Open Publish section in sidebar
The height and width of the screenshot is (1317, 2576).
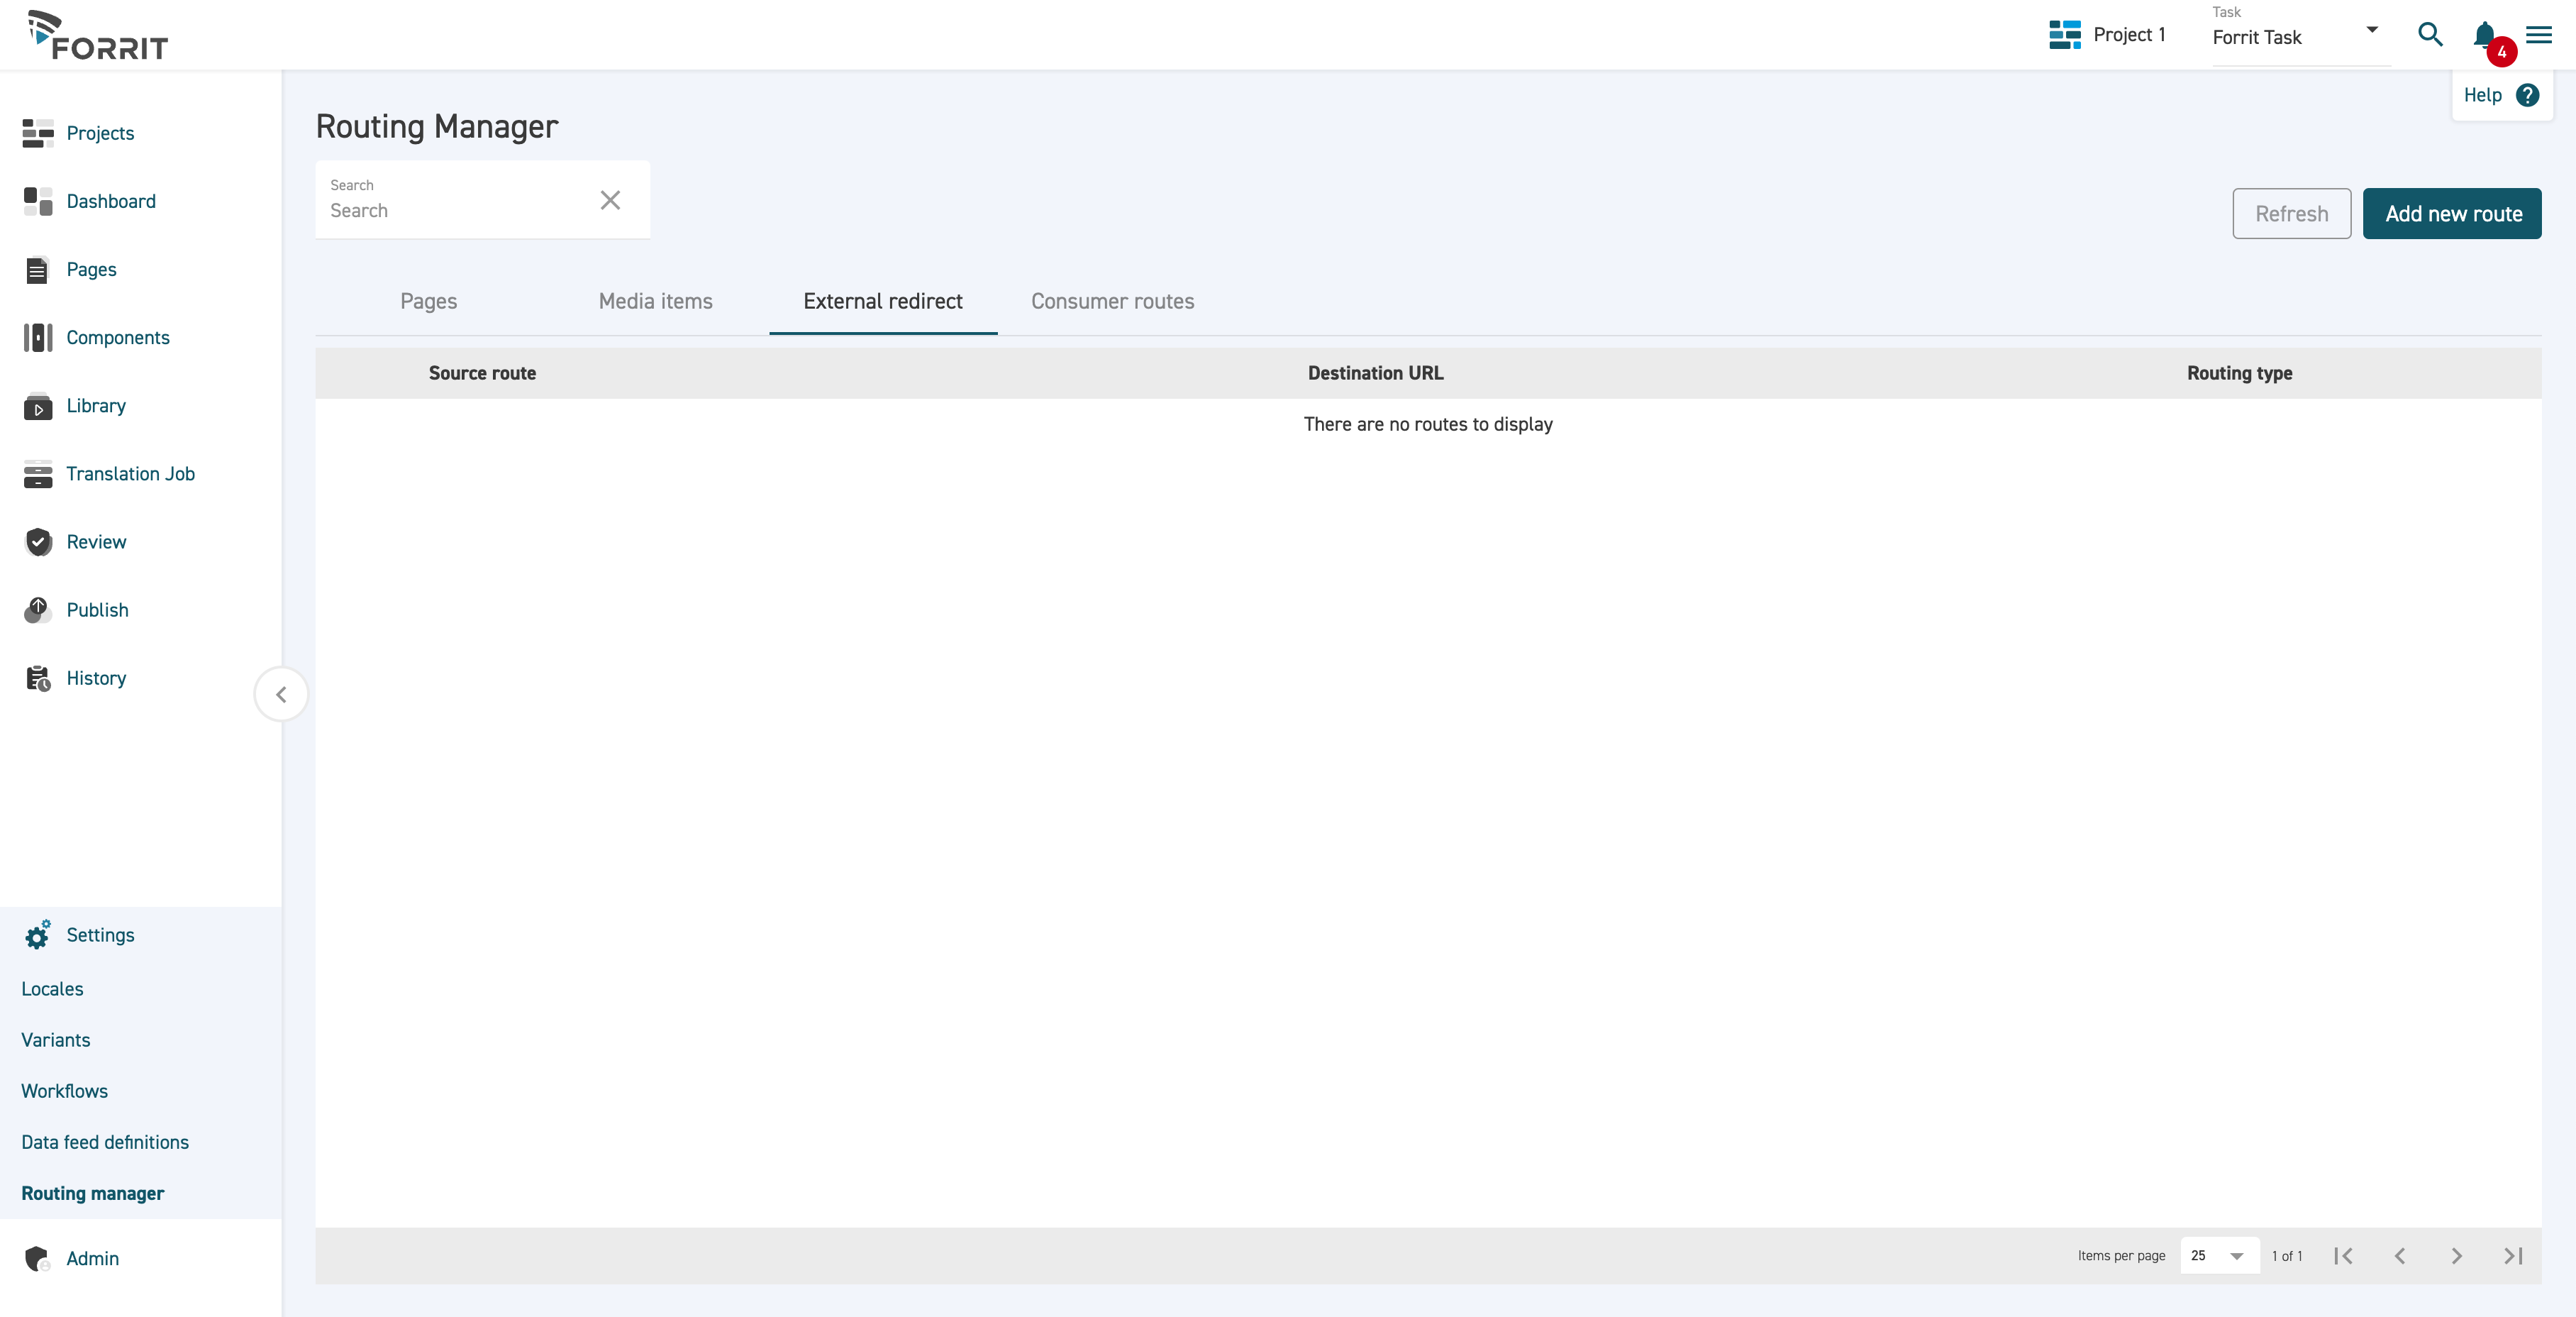click(x=97, y=610)
